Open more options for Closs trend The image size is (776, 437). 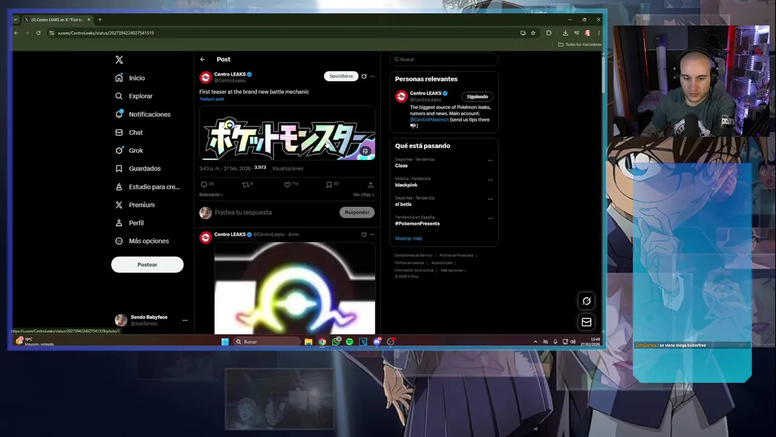point(490,161)
